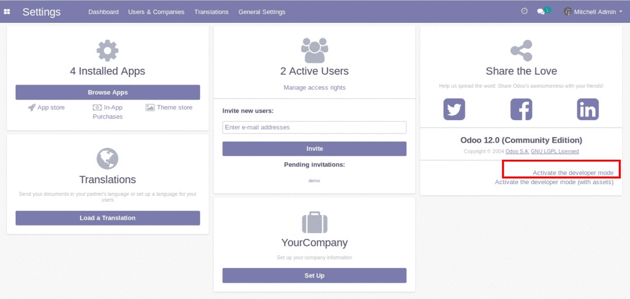
Task: Click the Translations globe icon
Action: [x=107, y=159]
